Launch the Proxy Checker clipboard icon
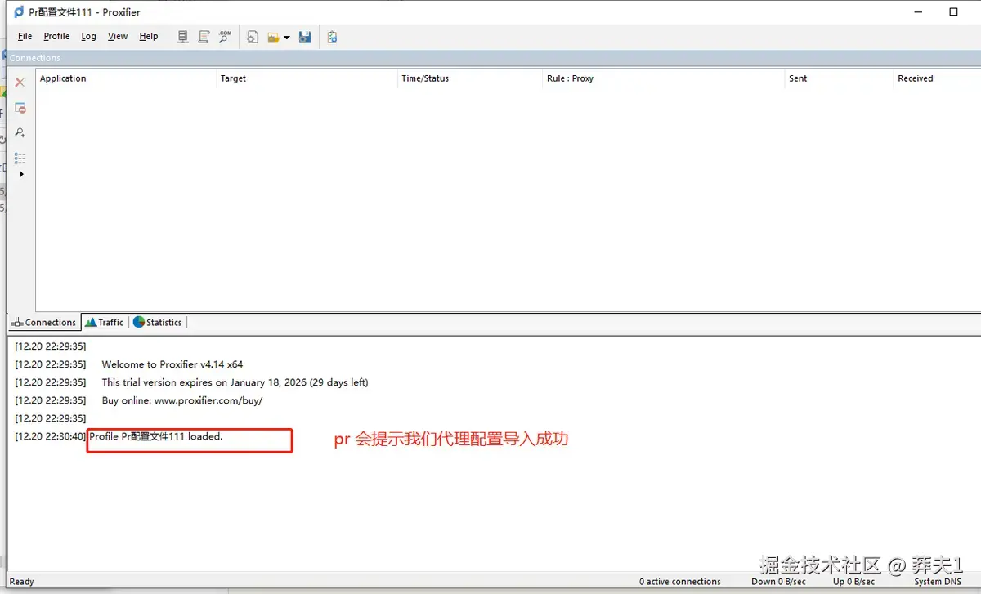Screen dimensions: 981x594 (x=332, y=37)
